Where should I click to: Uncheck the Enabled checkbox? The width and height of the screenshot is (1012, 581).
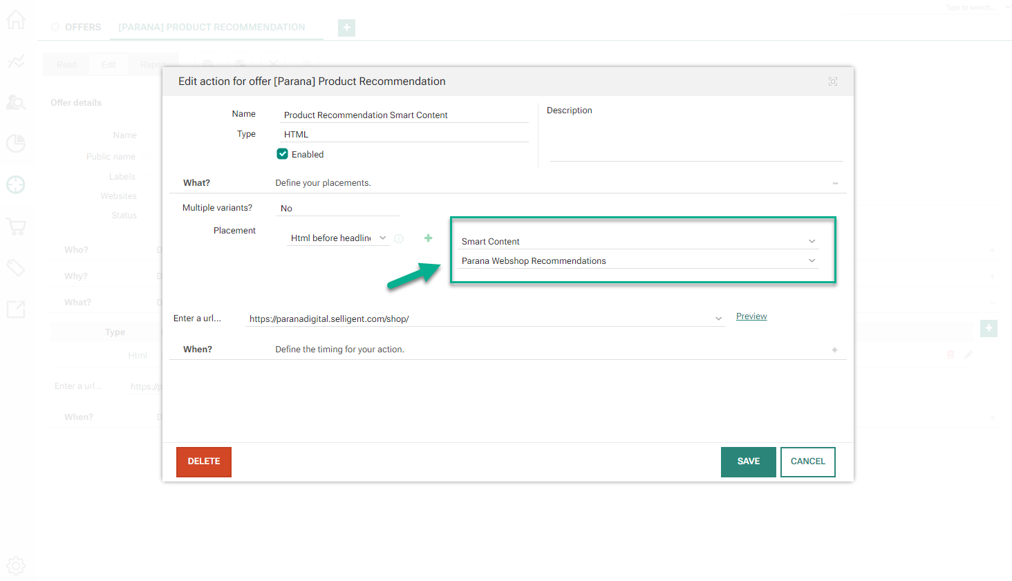coord(283,154)
